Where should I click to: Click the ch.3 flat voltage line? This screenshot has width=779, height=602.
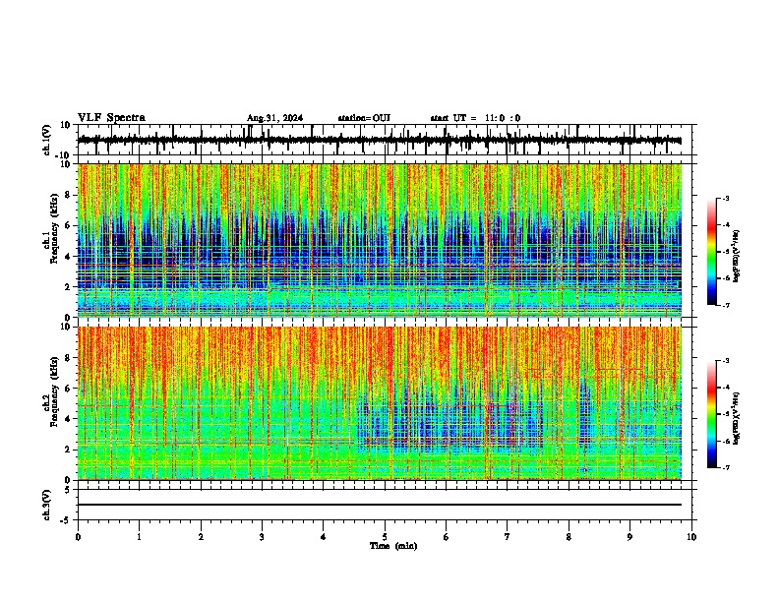pyautogui.click(x=380, y=505)
